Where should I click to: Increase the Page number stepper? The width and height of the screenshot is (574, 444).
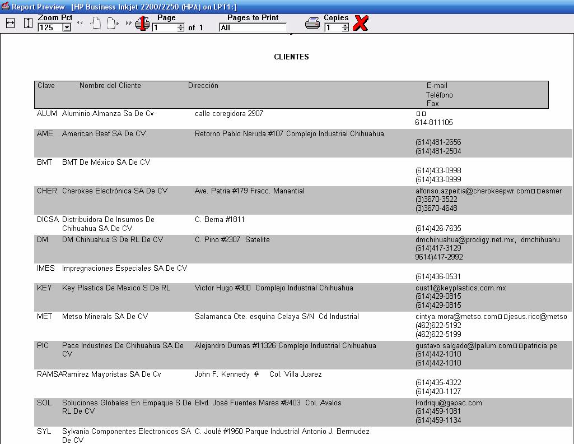181,25
